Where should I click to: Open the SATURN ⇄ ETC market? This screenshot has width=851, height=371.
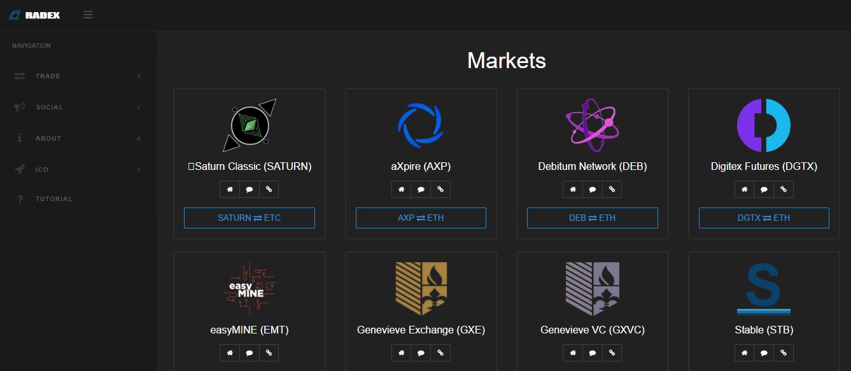point(250,218)
